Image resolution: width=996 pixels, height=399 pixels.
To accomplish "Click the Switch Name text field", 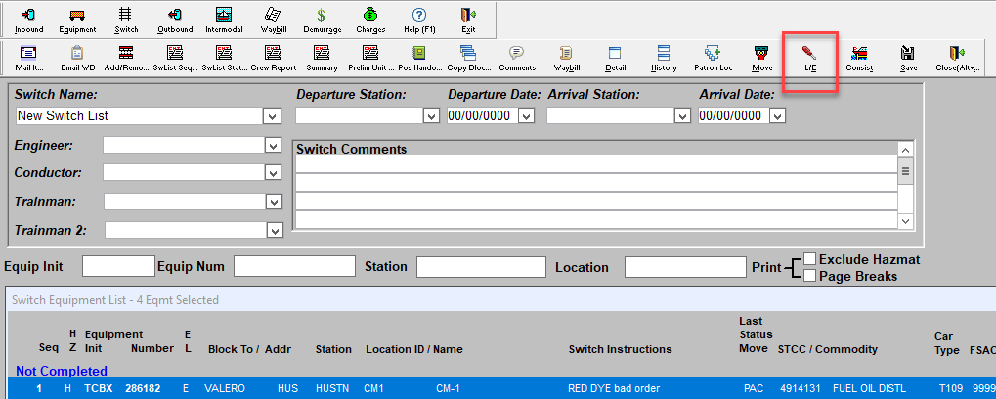I will [139, 116].
